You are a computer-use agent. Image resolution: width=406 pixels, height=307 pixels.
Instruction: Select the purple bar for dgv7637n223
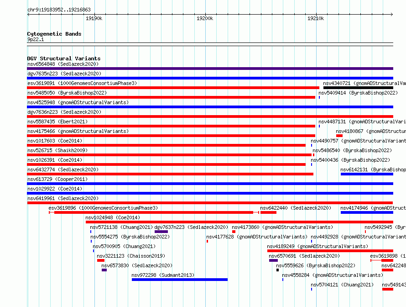[x=161, y=232]
